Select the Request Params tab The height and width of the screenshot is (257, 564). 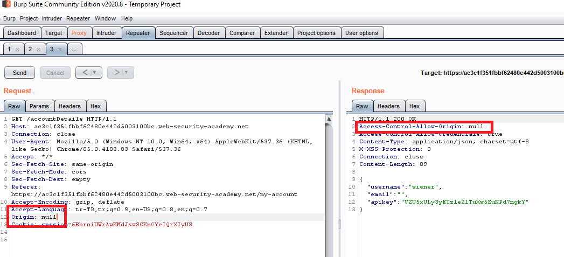(39, 106)
